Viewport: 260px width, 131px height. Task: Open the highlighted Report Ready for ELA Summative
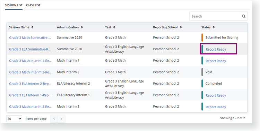pyautogui.click(x=216, y=50)
